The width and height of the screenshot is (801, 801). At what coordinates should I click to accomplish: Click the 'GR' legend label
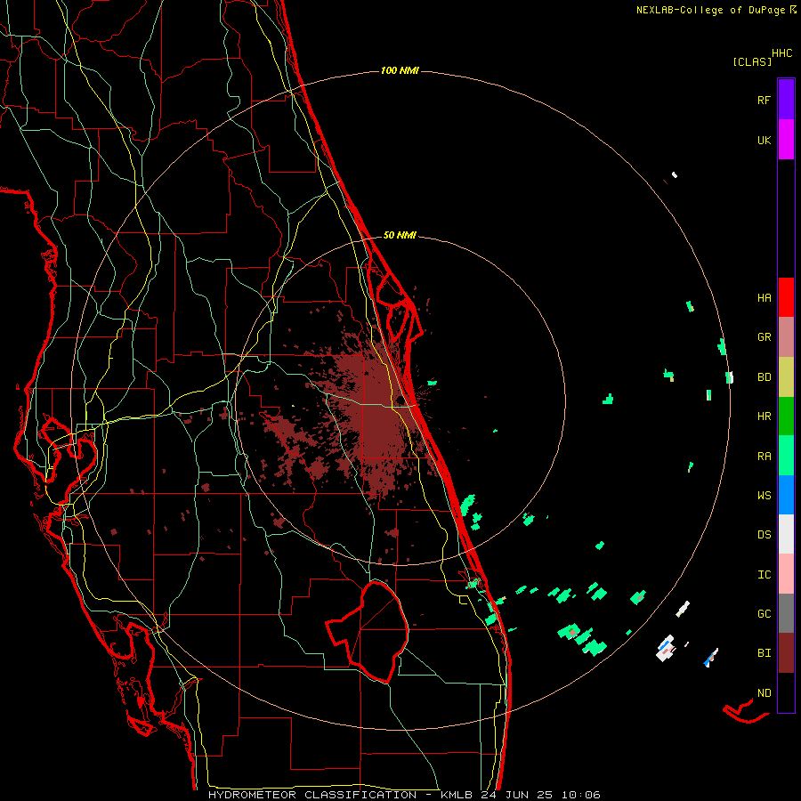[x=765, y=337]
